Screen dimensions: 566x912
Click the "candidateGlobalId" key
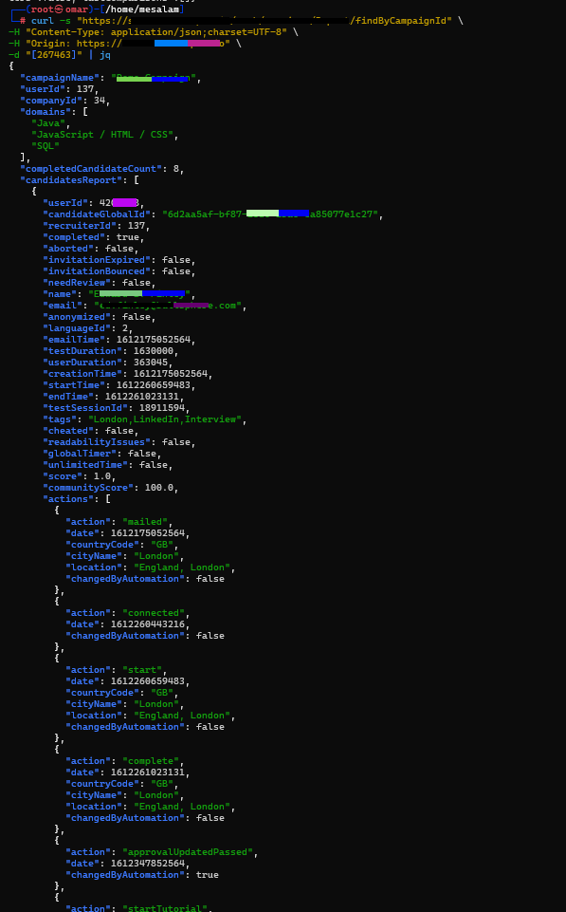click(x=97, y=214)
